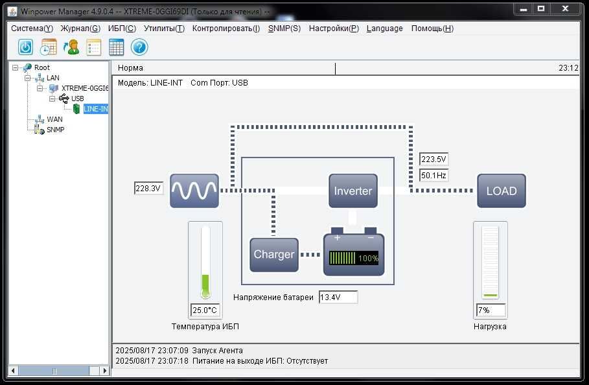Click the load percentage bar gauge
Screen dimensions: 589x385
pyautogui.click(x=491, y=262)
